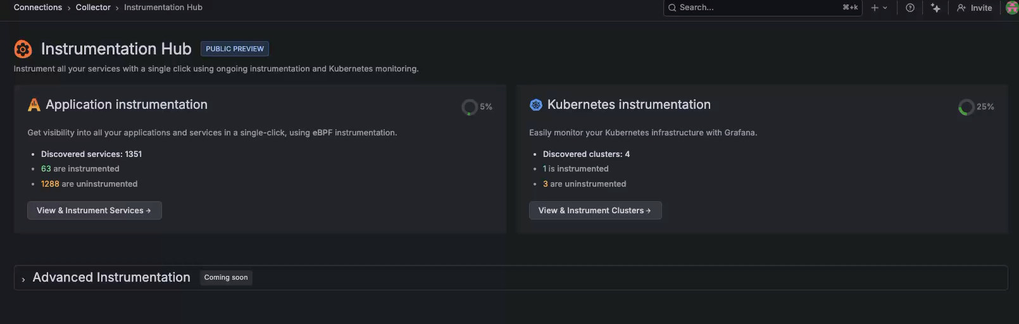The image size is (1019, 324).
Task: Click the Invite button
Action: tap(975, 8)
